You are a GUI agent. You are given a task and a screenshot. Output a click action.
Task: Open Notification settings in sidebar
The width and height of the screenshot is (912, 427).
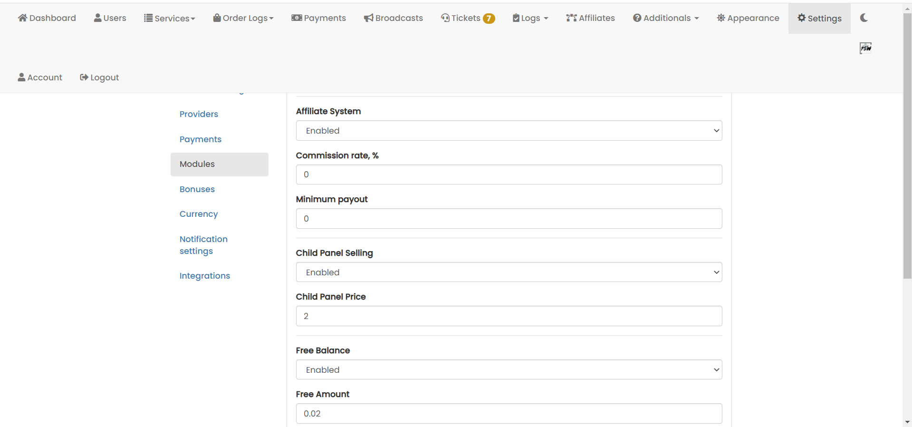click(x=203, y=245)
